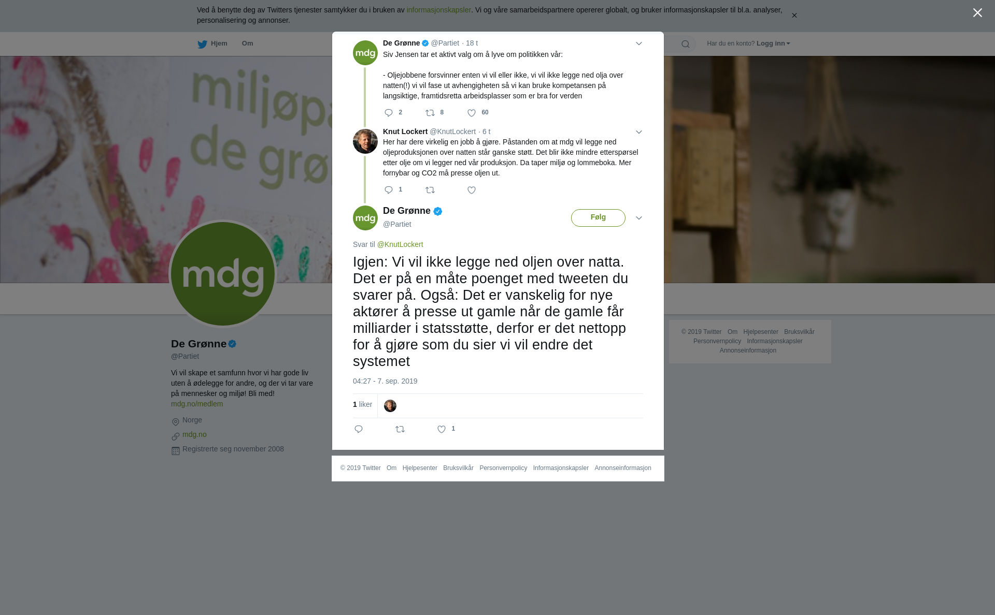Like Knut Lockert's tweet
Image resolution: width=995 pixels, height=615 pixels.
tap(472, 190)
